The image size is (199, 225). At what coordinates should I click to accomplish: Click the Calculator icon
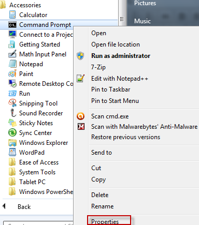pyautogui.click(x=12, y=15)
